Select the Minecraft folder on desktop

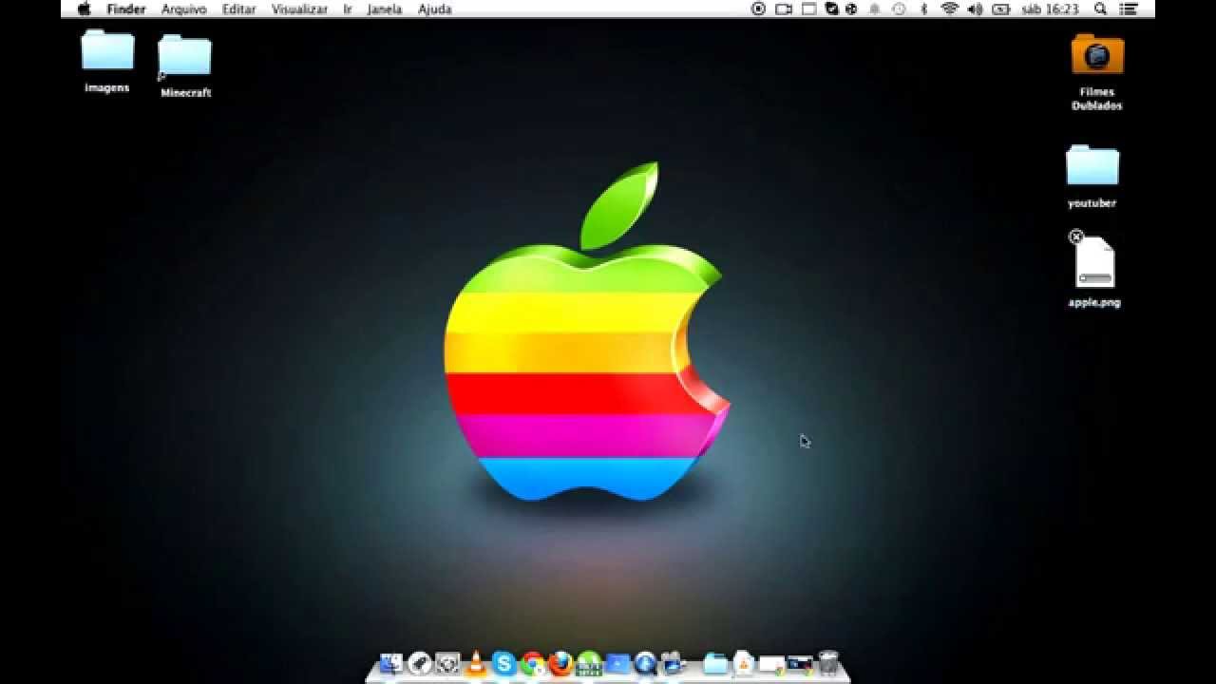tap(185, 55)
